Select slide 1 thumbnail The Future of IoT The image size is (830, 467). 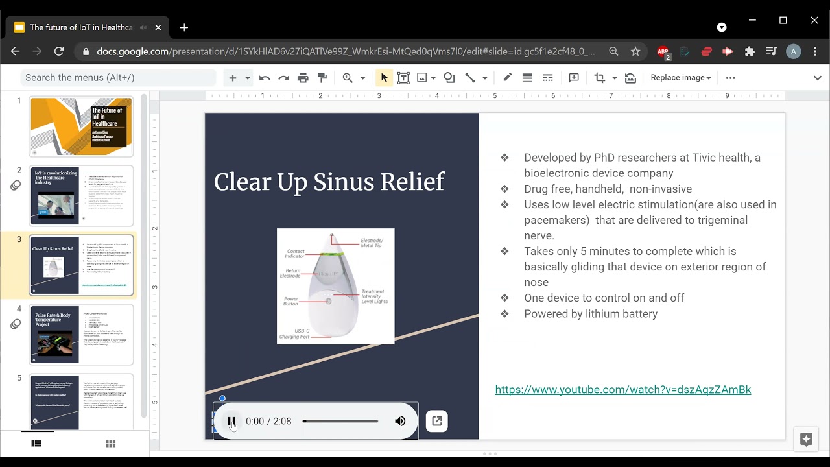[81, 126]
